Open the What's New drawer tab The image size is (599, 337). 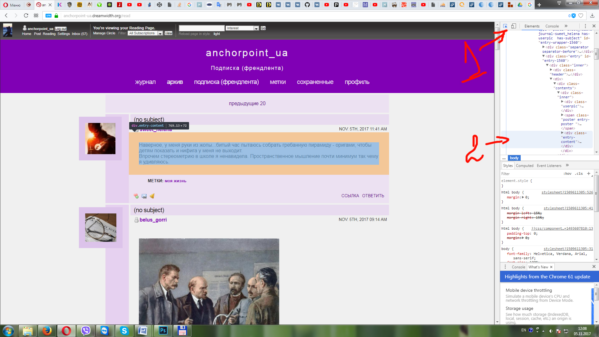(x=538, y=267)
